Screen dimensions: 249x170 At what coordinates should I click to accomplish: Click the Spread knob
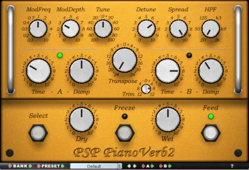179,29
